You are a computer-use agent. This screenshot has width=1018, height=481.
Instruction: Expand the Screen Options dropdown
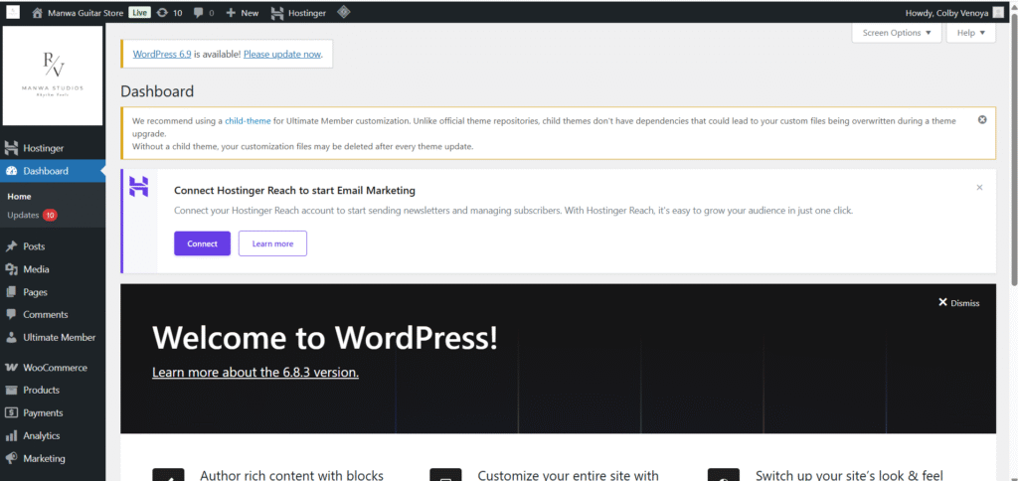(x=896, y=33)
